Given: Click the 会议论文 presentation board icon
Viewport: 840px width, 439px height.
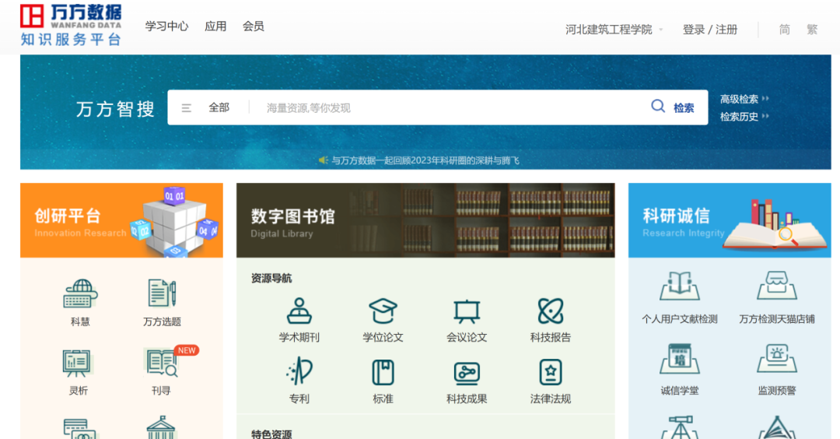Looking at the screenshot, I should coord(467,311).
